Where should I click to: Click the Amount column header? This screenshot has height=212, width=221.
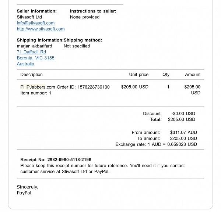click(193, 75)
